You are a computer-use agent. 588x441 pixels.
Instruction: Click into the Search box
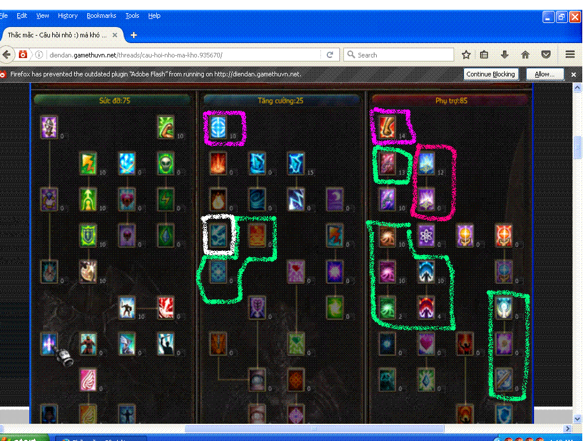pyautogui.click(x=399, y=55)
